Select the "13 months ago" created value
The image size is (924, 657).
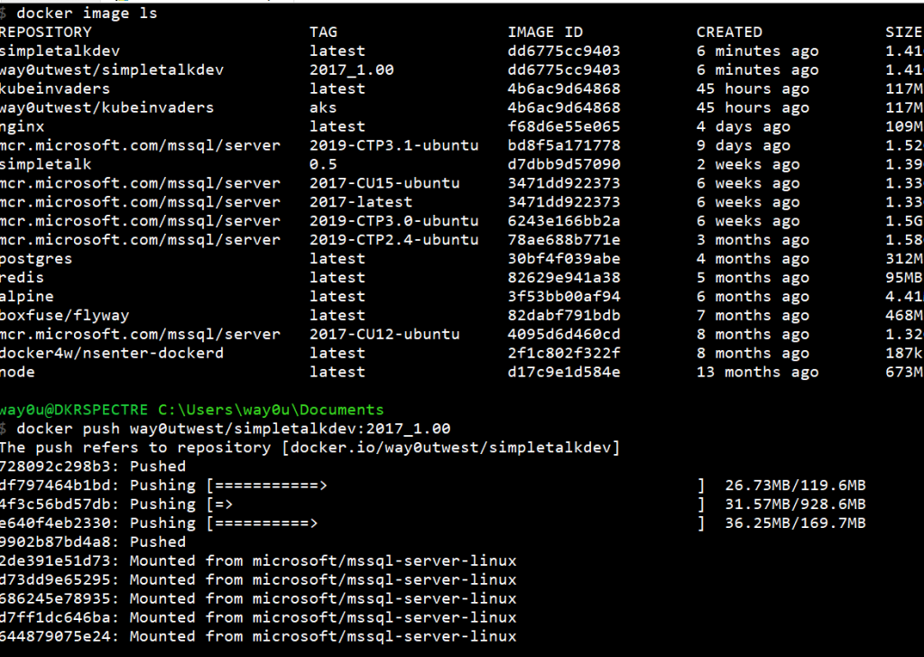(x=757, y=372)
